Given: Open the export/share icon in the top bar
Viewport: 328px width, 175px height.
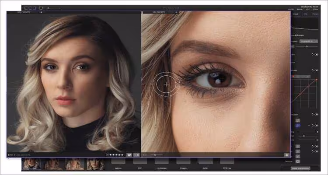Looking at the screenshot, I should (x=41, y=8).
